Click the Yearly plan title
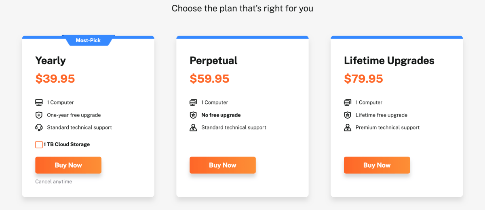The width and height of the screenshot is (485, 210). point(51,60)
